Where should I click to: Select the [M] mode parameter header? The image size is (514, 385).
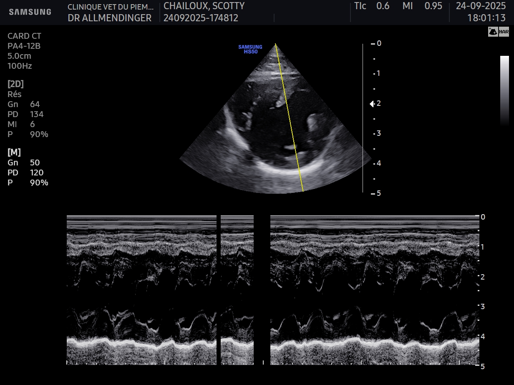click(14, 152)
